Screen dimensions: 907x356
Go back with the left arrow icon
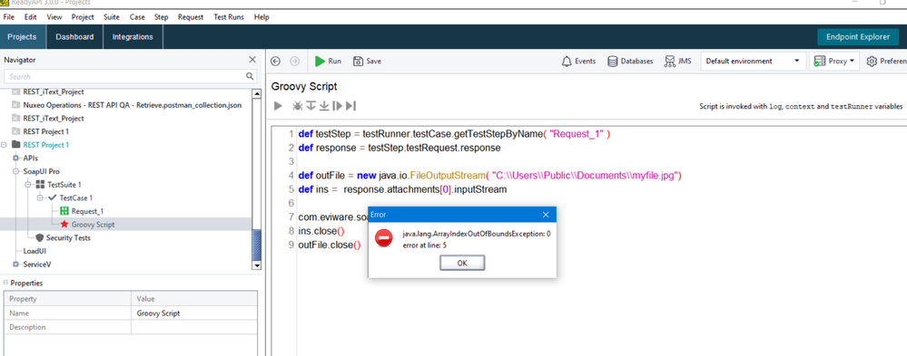click(x=276, y=62)
